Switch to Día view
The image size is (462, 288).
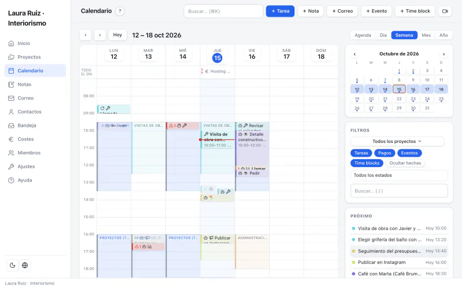(383, 35)
